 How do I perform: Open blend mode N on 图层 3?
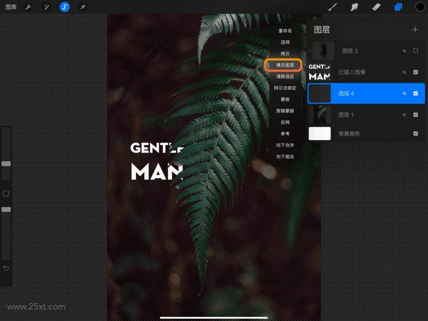404,51
